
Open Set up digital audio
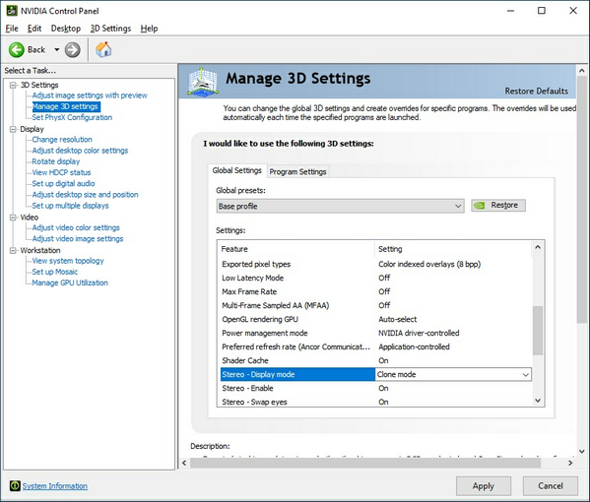coord(63,183)
